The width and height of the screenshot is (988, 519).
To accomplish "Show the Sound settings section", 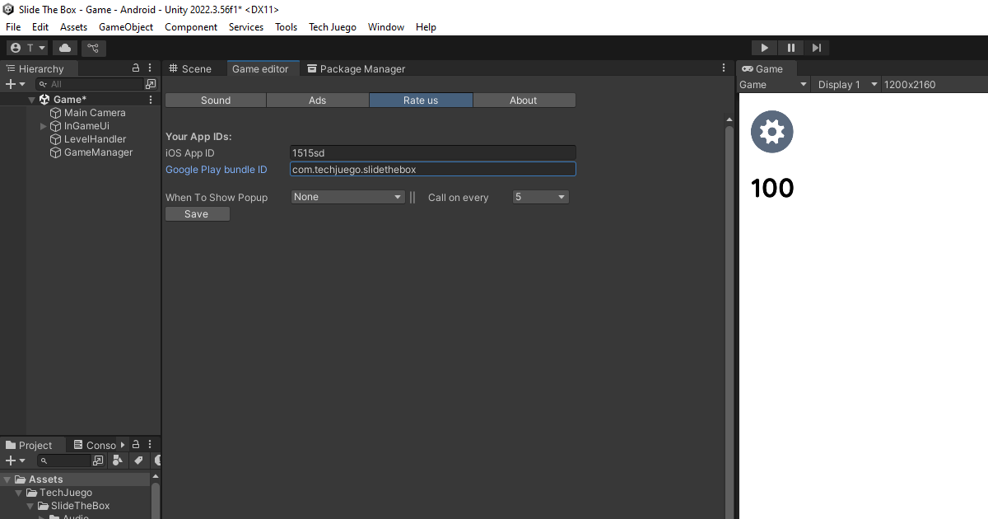I will (x=216, y=100).
